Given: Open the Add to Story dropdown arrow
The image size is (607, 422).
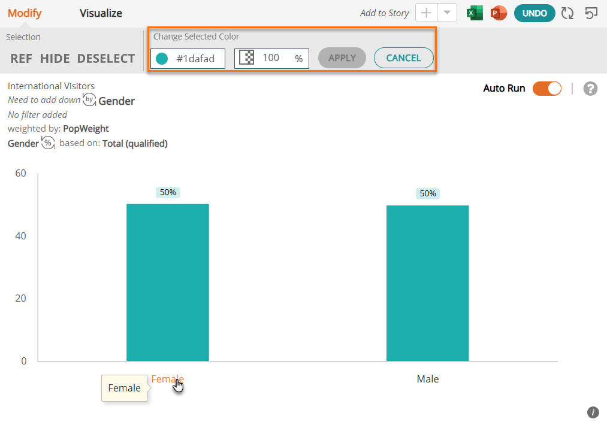Looking at the screenshot, I should pos(447,13).
